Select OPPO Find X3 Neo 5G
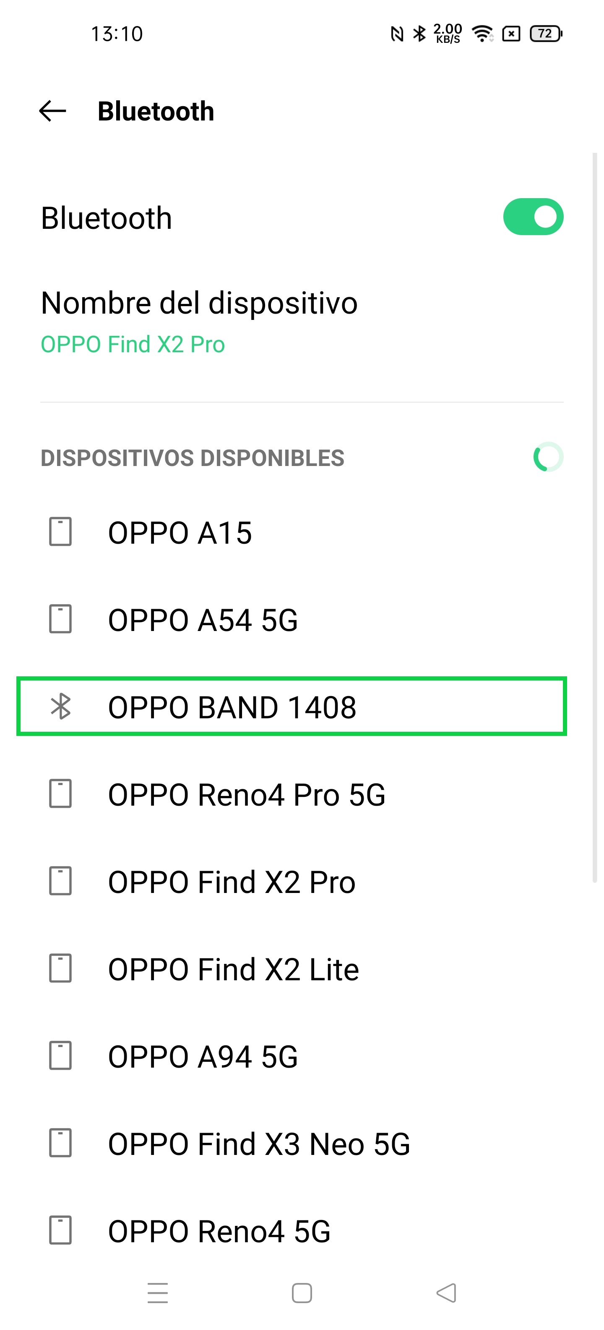604x1330 pixels. [259, 1143]
